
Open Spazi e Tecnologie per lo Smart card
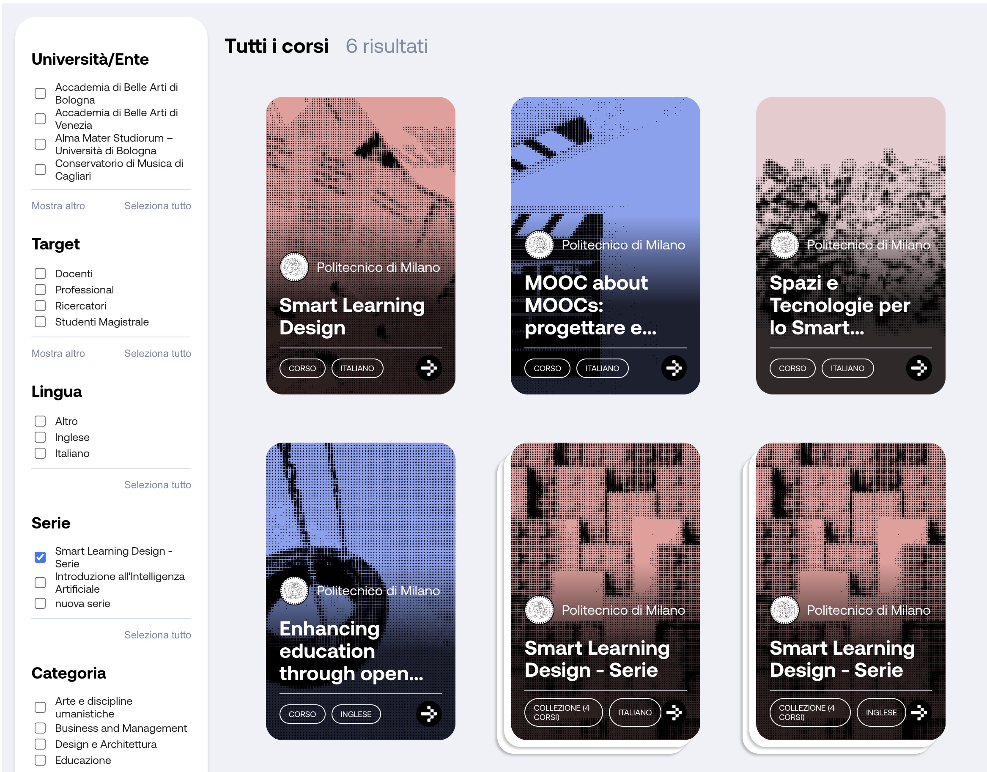[x=850, y=246]
